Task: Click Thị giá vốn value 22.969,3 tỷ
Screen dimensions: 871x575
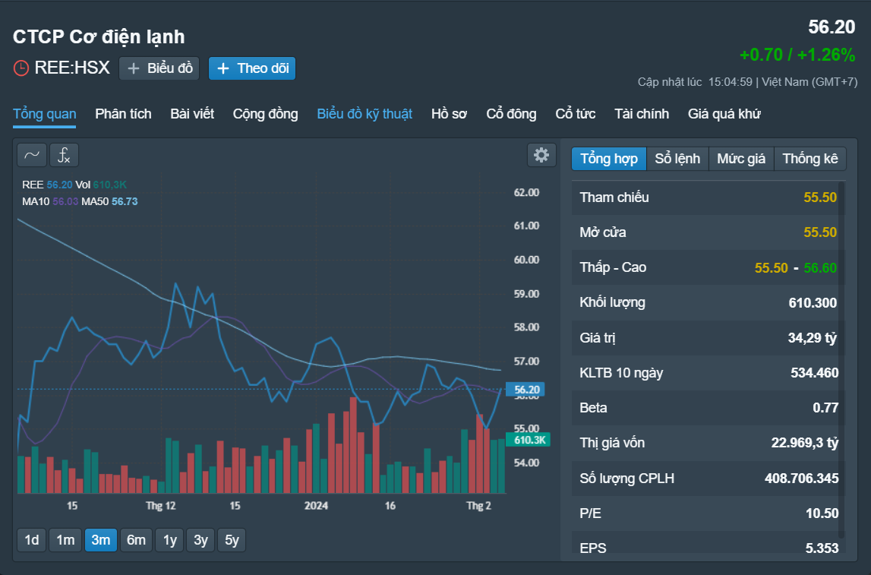Action: pos(804,443)
